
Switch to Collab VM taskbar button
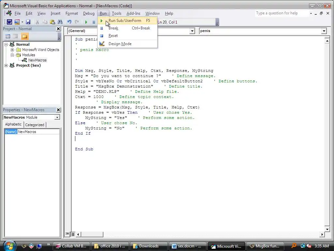click(71, 246)
